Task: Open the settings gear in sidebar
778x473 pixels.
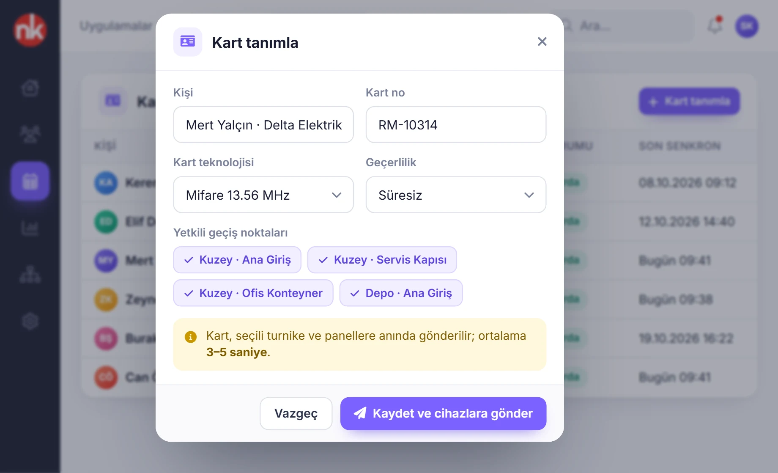Action: [30, 322]
